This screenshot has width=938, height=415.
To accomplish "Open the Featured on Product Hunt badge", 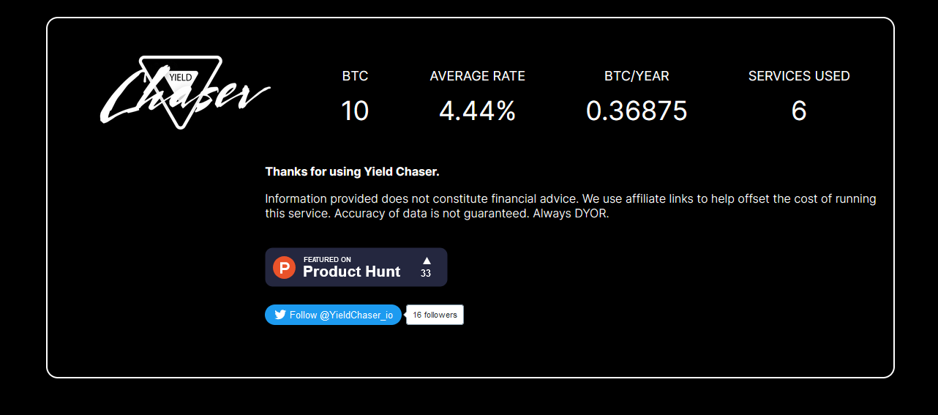I will 356,267.
